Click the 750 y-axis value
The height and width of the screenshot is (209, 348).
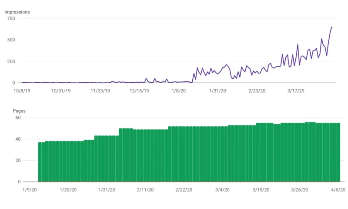tap(10, 19)
